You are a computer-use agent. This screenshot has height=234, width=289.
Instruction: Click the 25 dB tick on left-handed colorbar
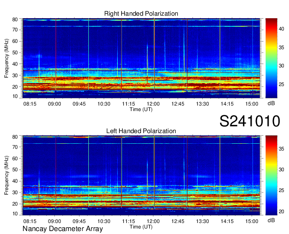(x=281, y=190)
